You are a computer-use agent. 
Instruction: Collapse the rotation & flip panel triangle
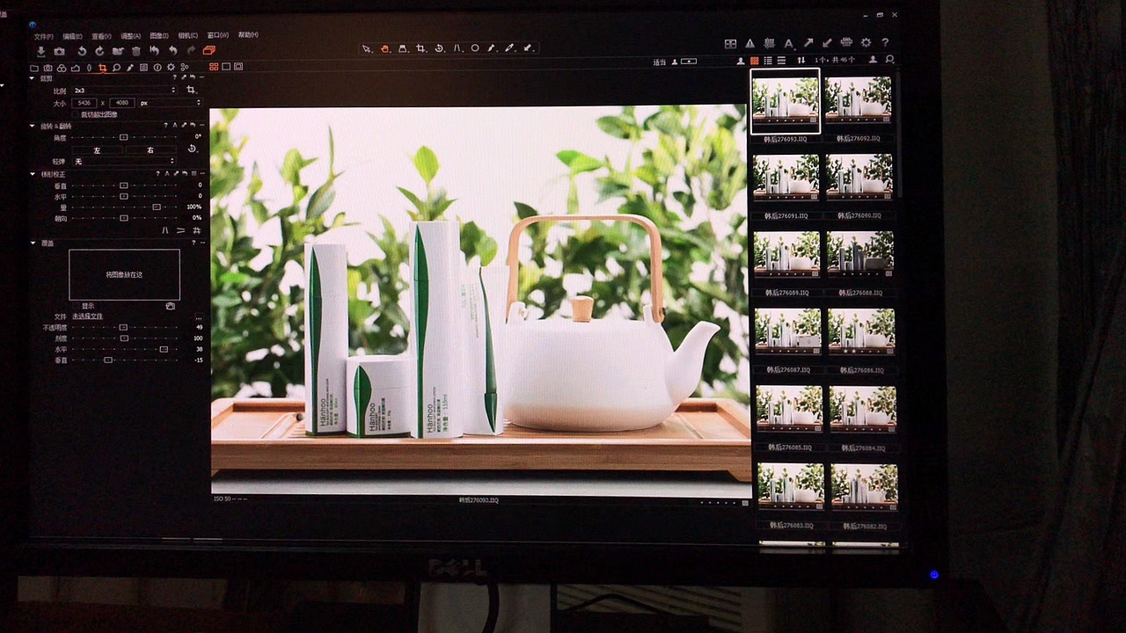33,126
